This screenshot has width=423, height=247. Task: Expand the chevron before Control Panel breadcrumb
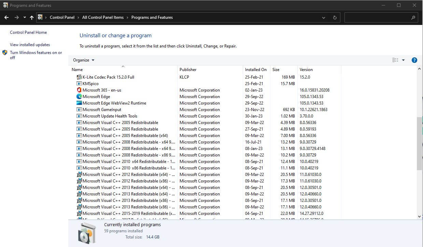[x=46, y=17]
